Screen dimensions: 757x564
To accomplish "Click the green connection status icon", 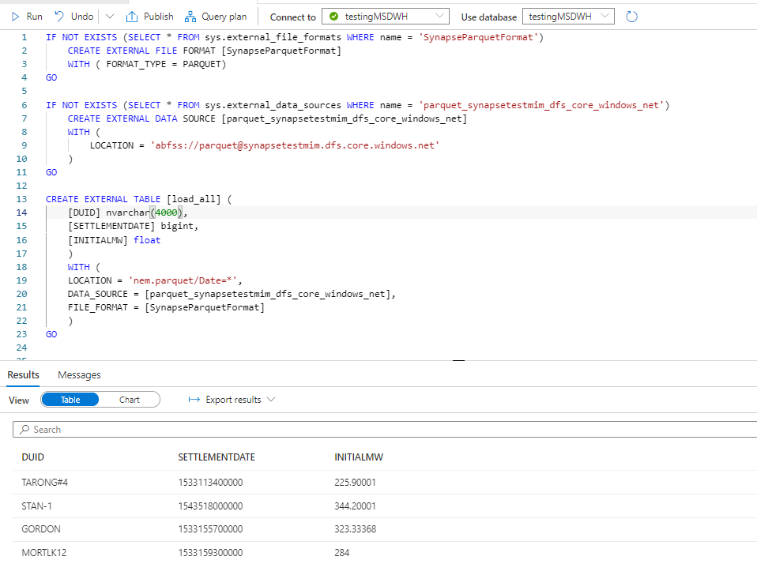I will (x=333, y=16).
